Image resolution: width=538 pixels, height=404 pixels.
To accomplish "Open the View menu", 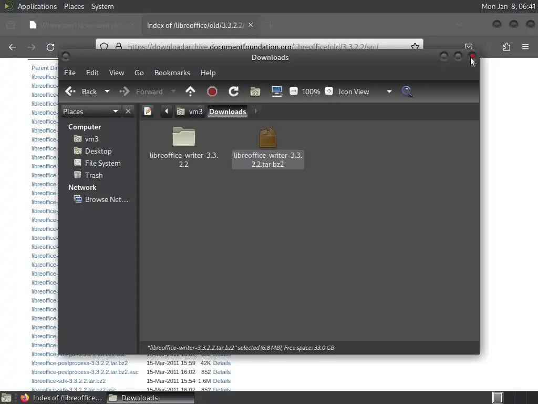I will pyautogui.click(x=117, y=73).
